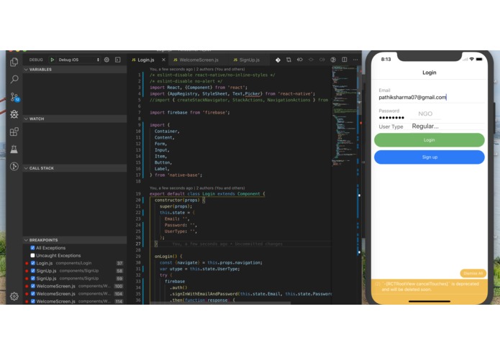Open the Test flask icon view
Screen dimensions: 500x355
coord(14,149)
